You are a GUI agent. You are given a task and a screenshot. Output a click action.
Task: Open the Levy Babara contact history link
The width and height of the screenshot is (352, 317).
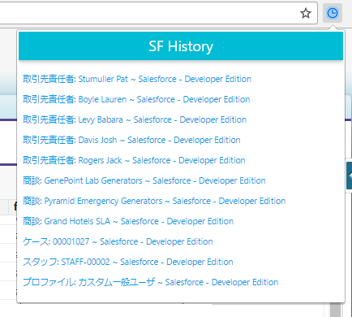point(135,119)
